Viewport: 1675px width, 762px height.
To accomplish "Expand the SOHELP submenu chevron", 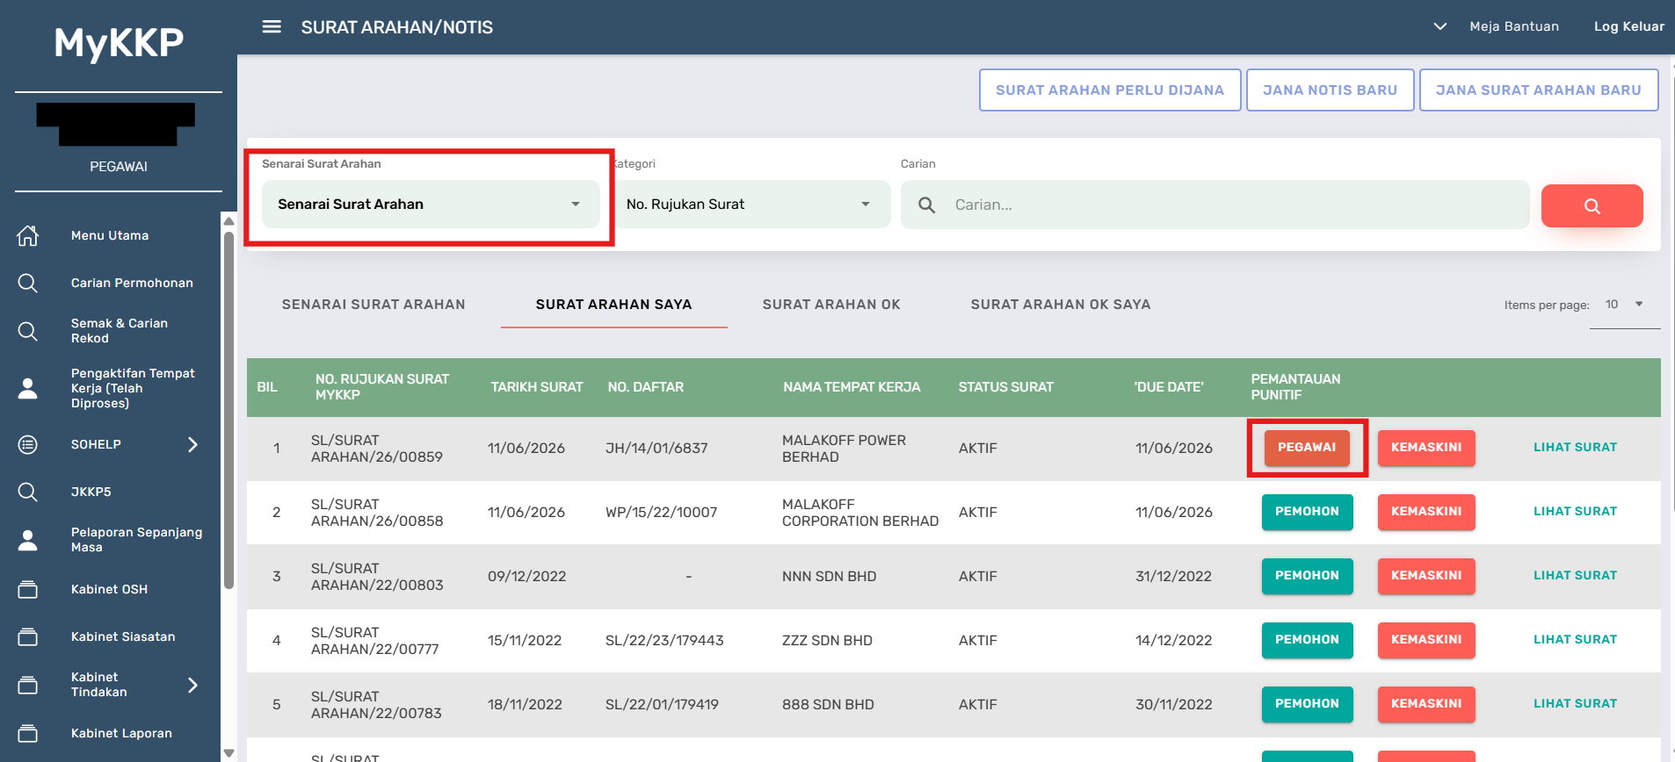I will [x=193, y=444].
